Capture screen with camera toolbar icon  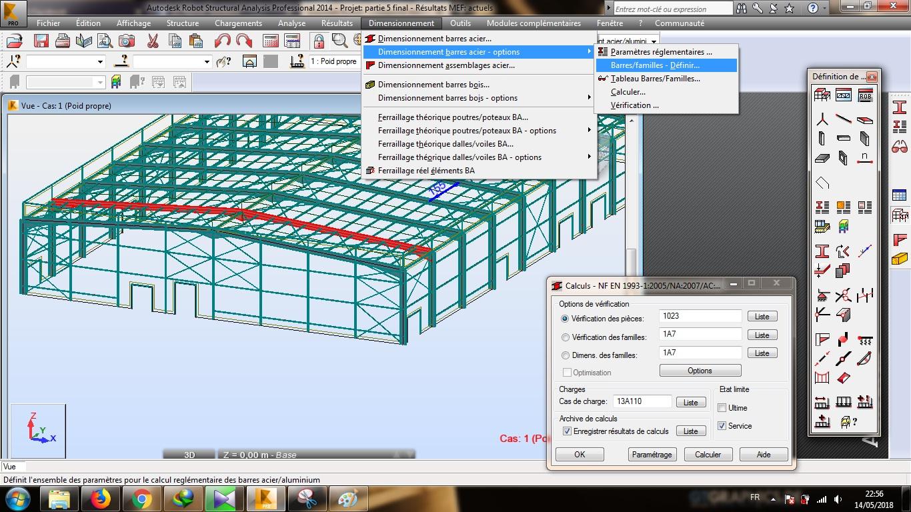(127, 41)
